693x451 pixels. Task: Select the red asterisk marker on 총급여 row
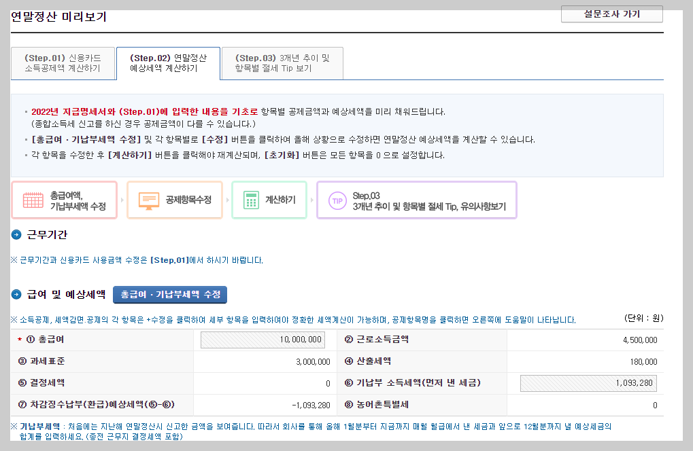(x=19, y=338)
